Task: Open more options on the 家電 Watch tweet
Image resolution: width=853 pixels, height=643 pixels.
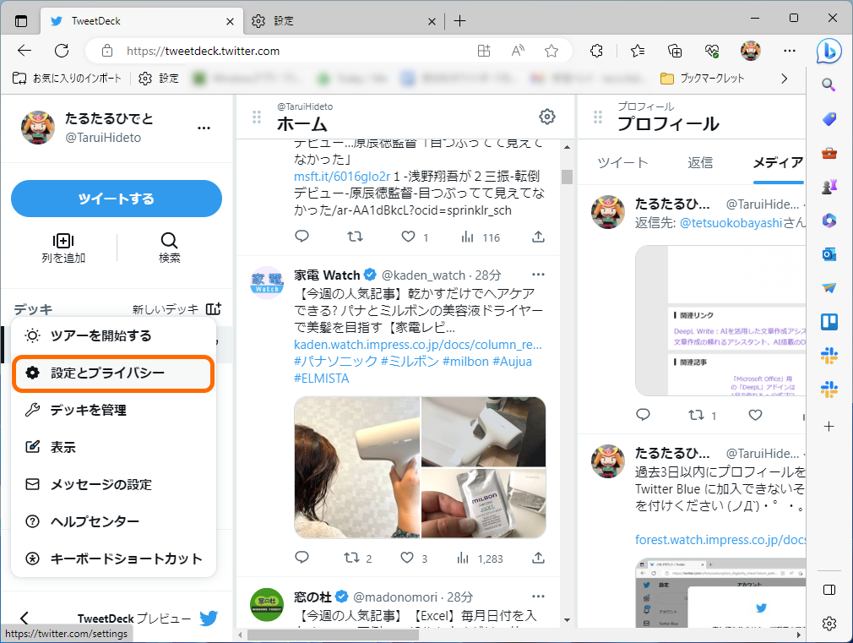Action: pos(538,274)
